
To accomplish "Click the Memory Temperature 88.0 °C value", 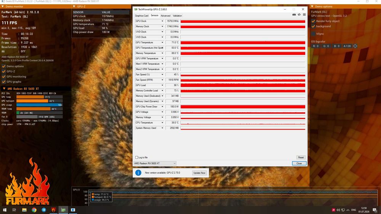I will point(173,53).
